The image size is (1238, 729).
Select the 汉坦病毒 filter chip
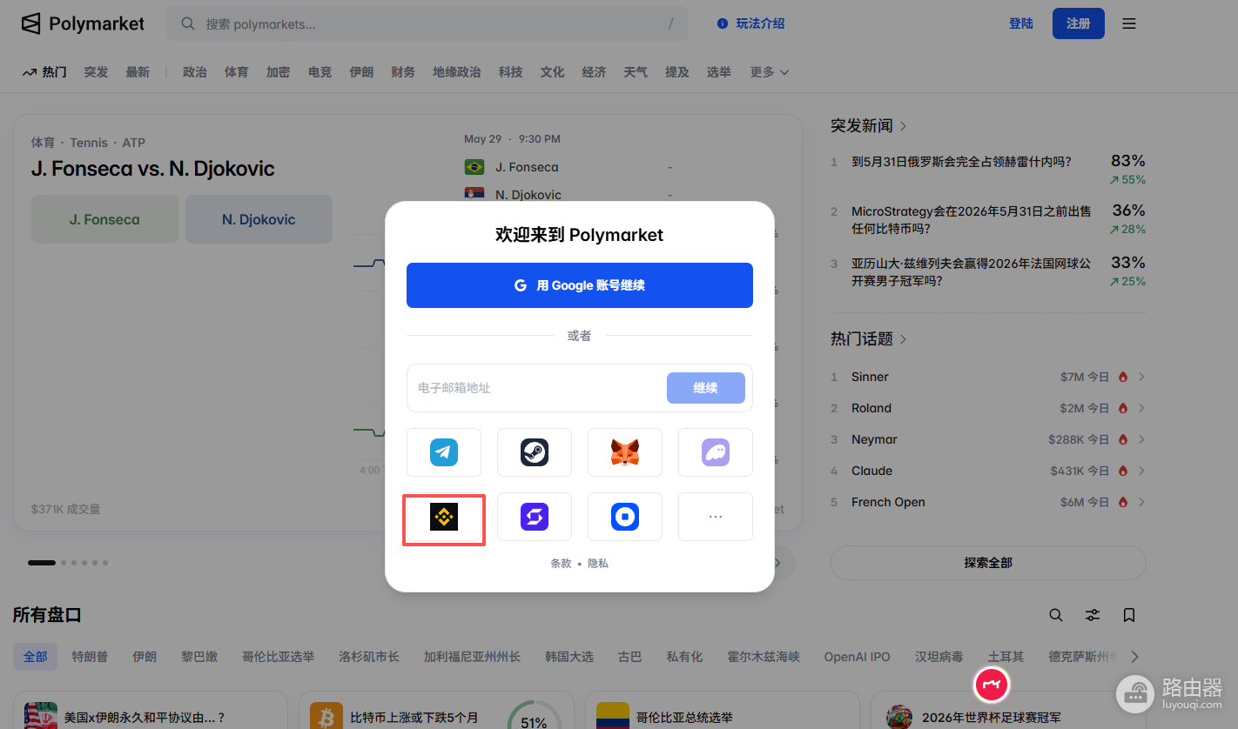point(939,657)
